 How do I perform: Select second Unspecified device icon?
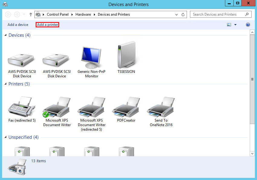pos(57,151)
